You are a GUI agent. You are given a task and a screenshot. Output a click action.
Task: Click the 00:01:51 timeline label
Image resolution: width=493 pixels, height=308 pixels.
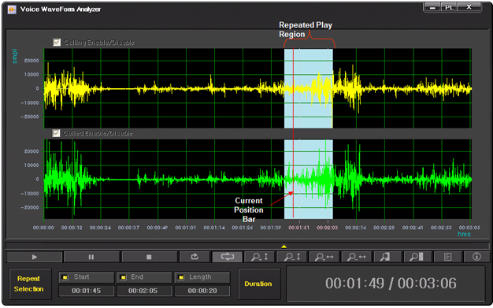(299, 228)
